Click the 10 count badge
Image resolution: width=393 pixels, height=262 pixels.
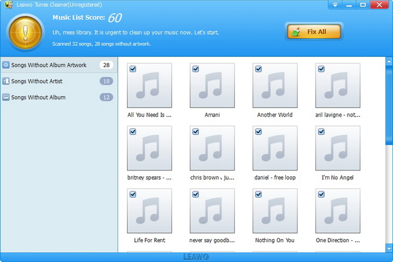click(x=106, y=81)
